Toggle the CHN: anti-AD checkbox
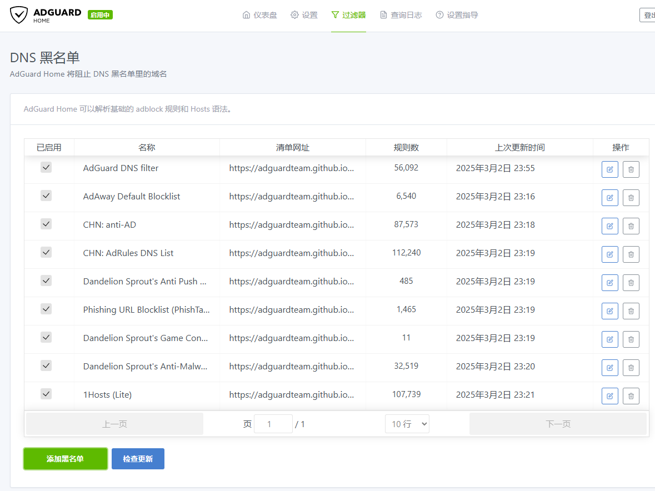Viewport: 655px width, 491px height. point(46,224)
